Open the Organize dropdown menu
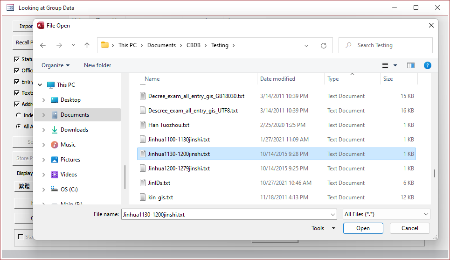450x260 pixels. coord(55,65)
